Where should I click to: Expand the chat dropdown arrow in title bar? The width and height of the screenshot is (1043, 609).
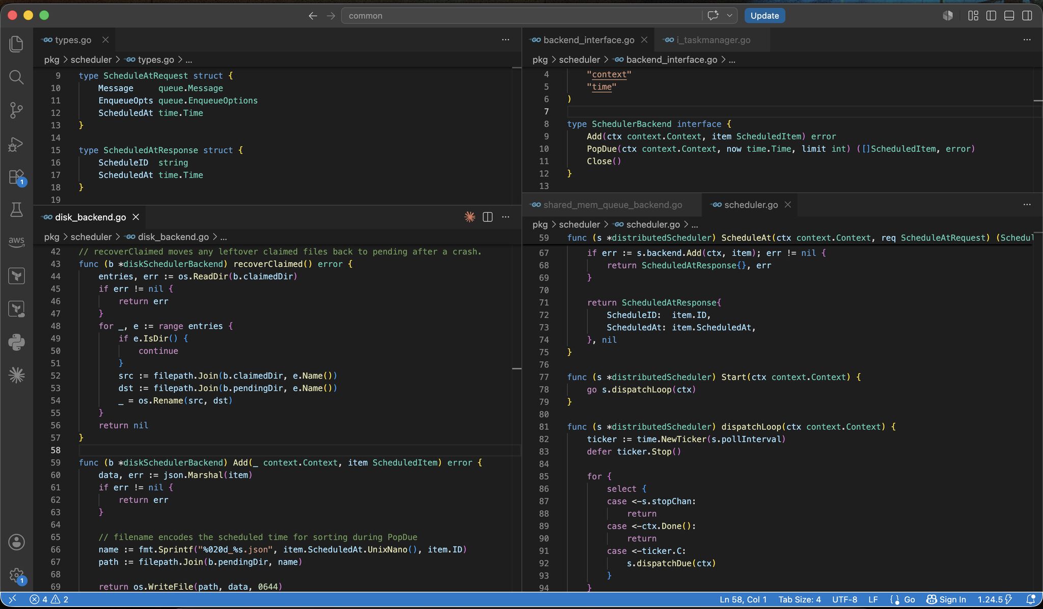pos(729,16)
